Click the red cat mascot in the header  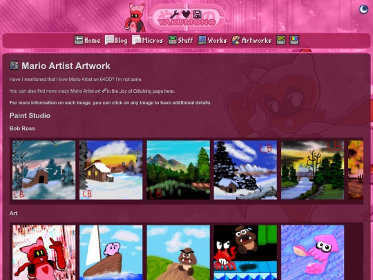pos(135,17)
